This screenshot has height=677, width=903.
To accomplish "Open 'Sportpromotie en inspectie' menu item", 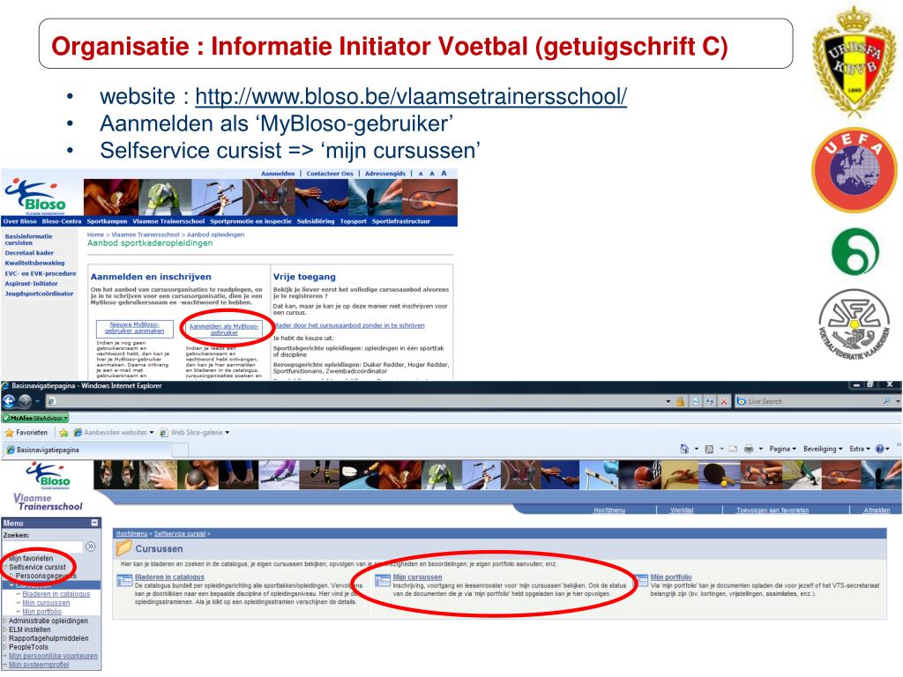I will pyautogui.click(x=250, y=221).
